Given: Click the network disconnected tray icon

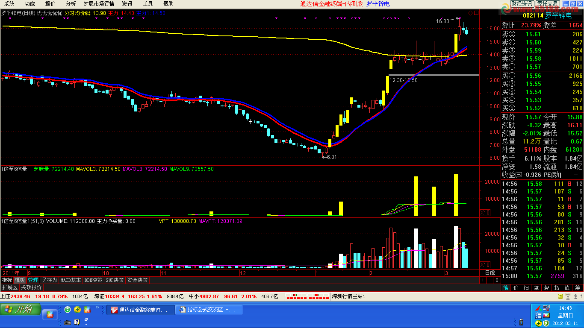Looking at the screenshot, I should [x=546, y=308].
